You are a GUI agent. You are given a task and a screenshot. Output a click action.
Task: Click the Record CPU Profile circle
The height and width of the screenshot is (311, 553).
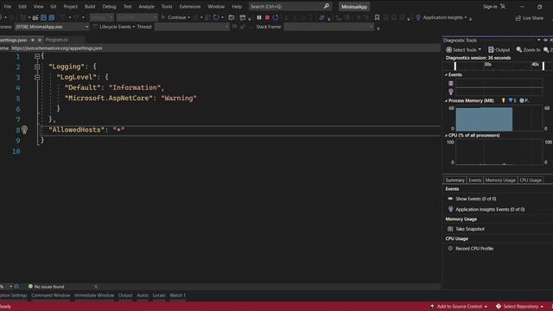[x=450, y=248]
